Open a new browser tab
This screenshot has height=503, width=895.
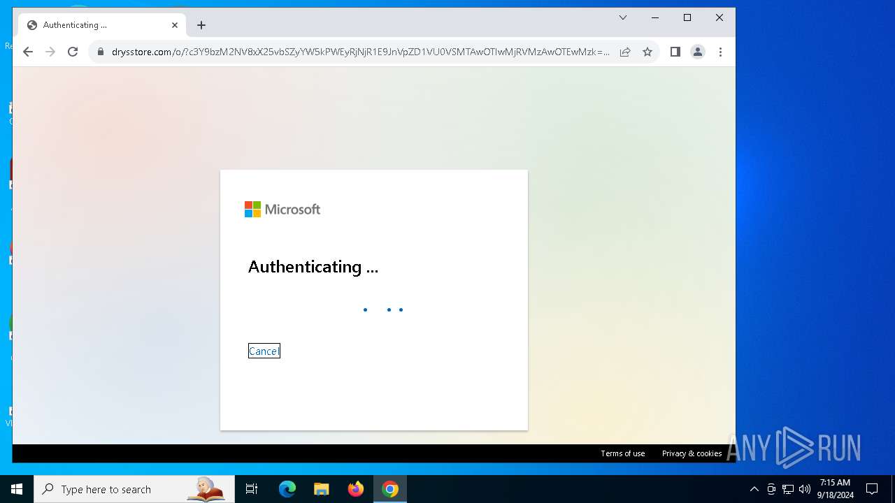click(201, 25)
